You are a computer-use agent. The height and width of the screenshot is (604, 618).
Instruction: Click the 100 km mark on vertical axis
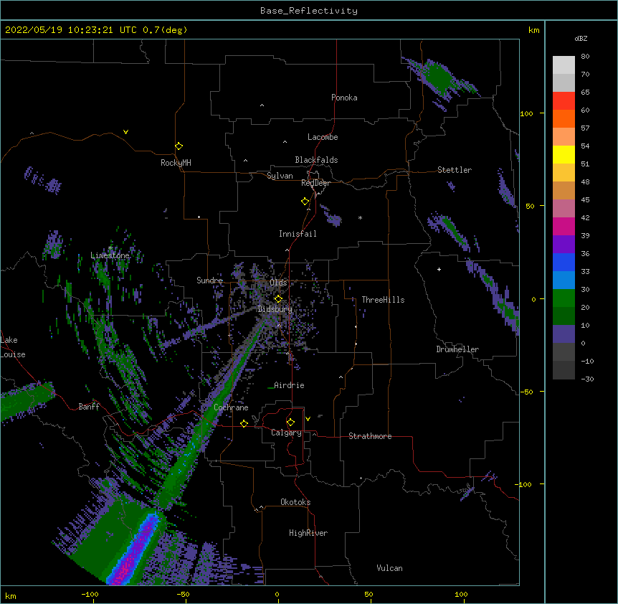coord(526,113)
